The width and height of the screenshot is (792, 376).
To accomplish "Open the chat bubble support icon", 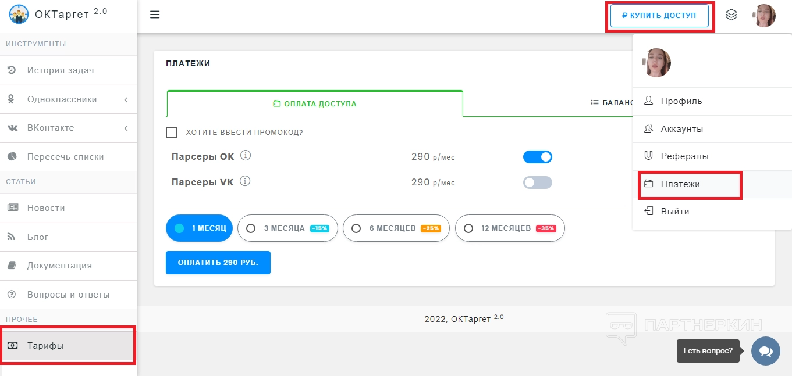I will 765,351.
